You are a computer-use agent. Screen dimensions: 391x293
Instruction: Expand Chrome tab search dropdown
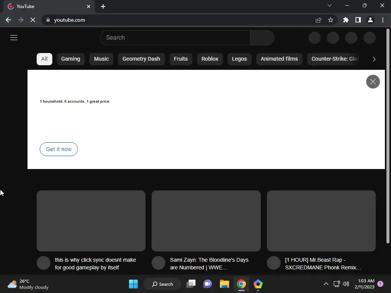pos(330,5)
